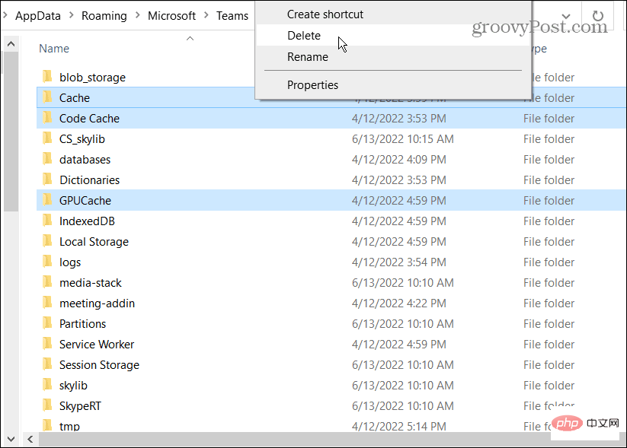
Task: Expand chevron after Roaming in breadcrumb
Action: 138,15
